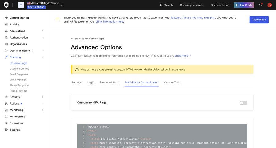The height and width of the screenshot is (148, 276).
Task: Click the DOCTYPE html line in the code editor
Action: (98, 127)
